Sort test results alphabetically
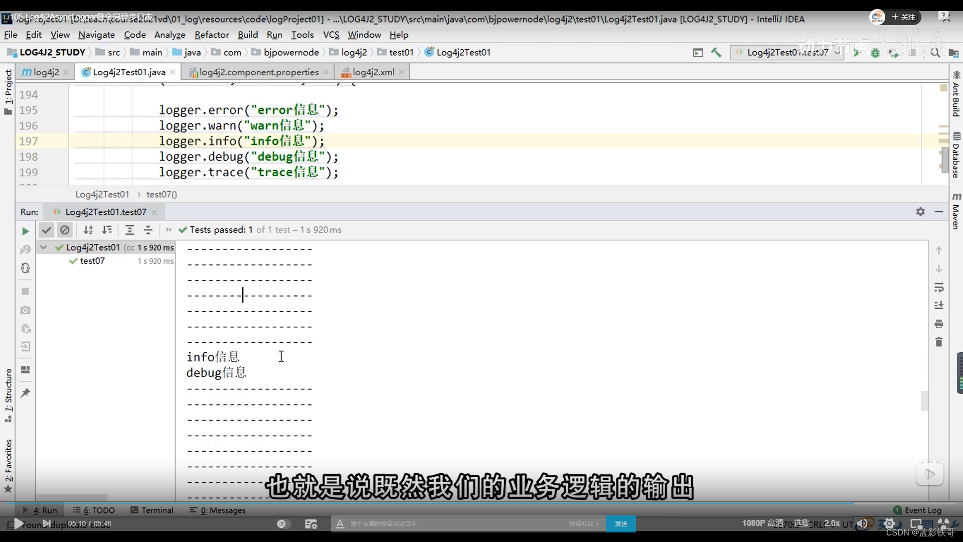 [88, 230]
